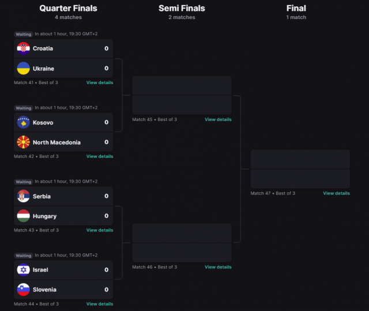View details of final Match 47

pyautogui.click(x=336, y=194)
